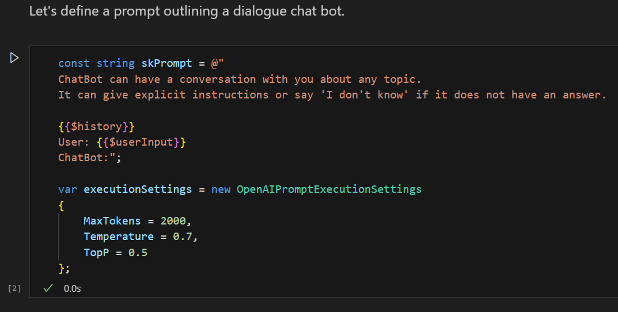The image size is (618, 312).
Task: Click the {{$history}} template variable
Action: pos(96,126)
